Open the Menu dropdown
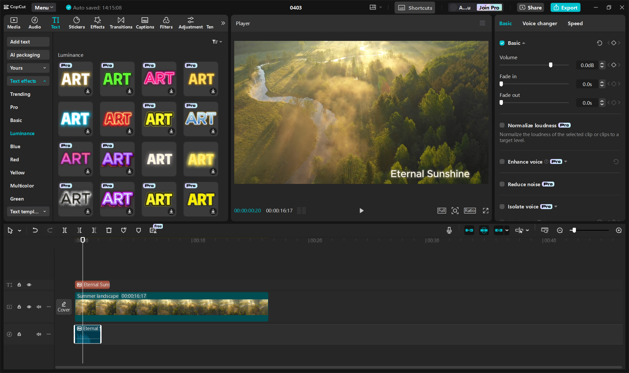The height and width of the screenshot is (373, 629). pos(44,8)
